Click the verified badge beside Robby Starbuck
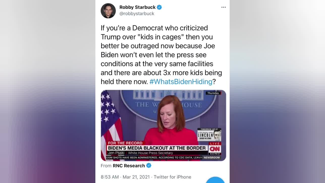The height and width of the screenshot is (183, 325). click(x=159, y=7)
